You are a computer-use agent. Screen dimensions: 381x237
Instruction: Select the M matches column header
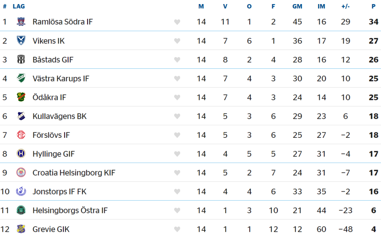(x=201, y=6)
